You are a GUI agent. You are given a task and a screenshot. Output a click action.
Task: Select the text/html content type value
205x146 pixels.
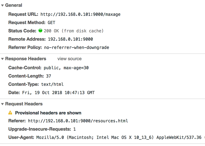pyautogui.click(x=53, y=84)
